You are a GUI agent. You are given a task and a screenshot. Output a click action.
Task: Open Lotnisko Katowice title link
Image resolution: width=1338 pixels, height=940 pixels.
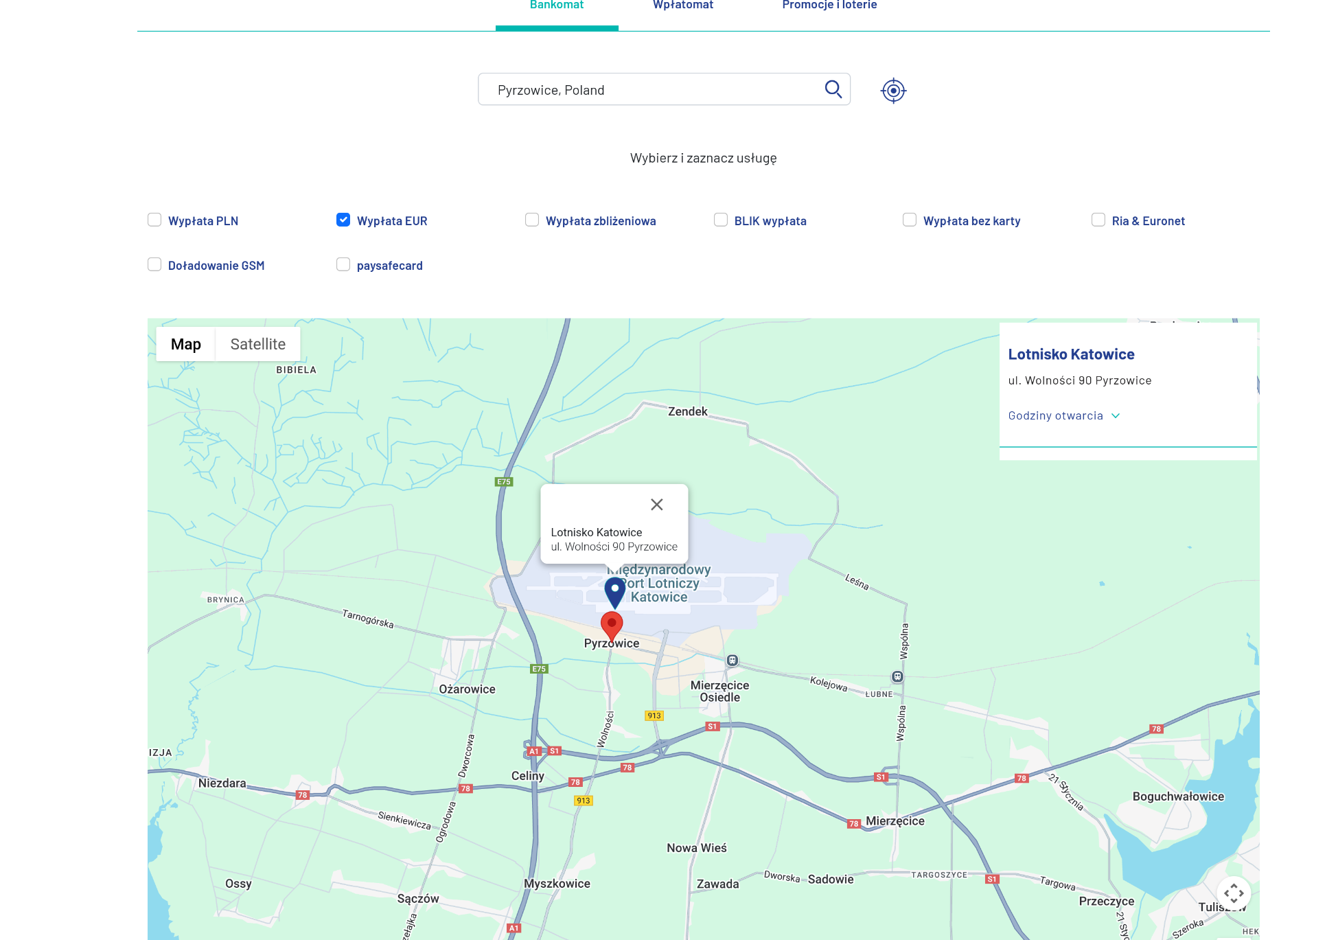tap(1071, 354)
